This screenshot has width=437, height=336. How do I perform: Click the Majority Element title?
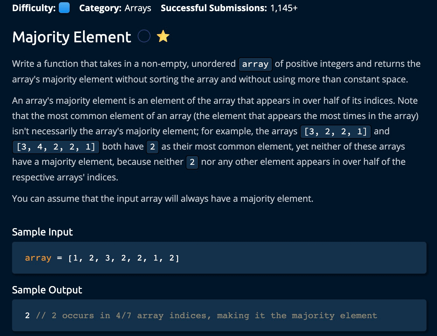click(72, 37)
